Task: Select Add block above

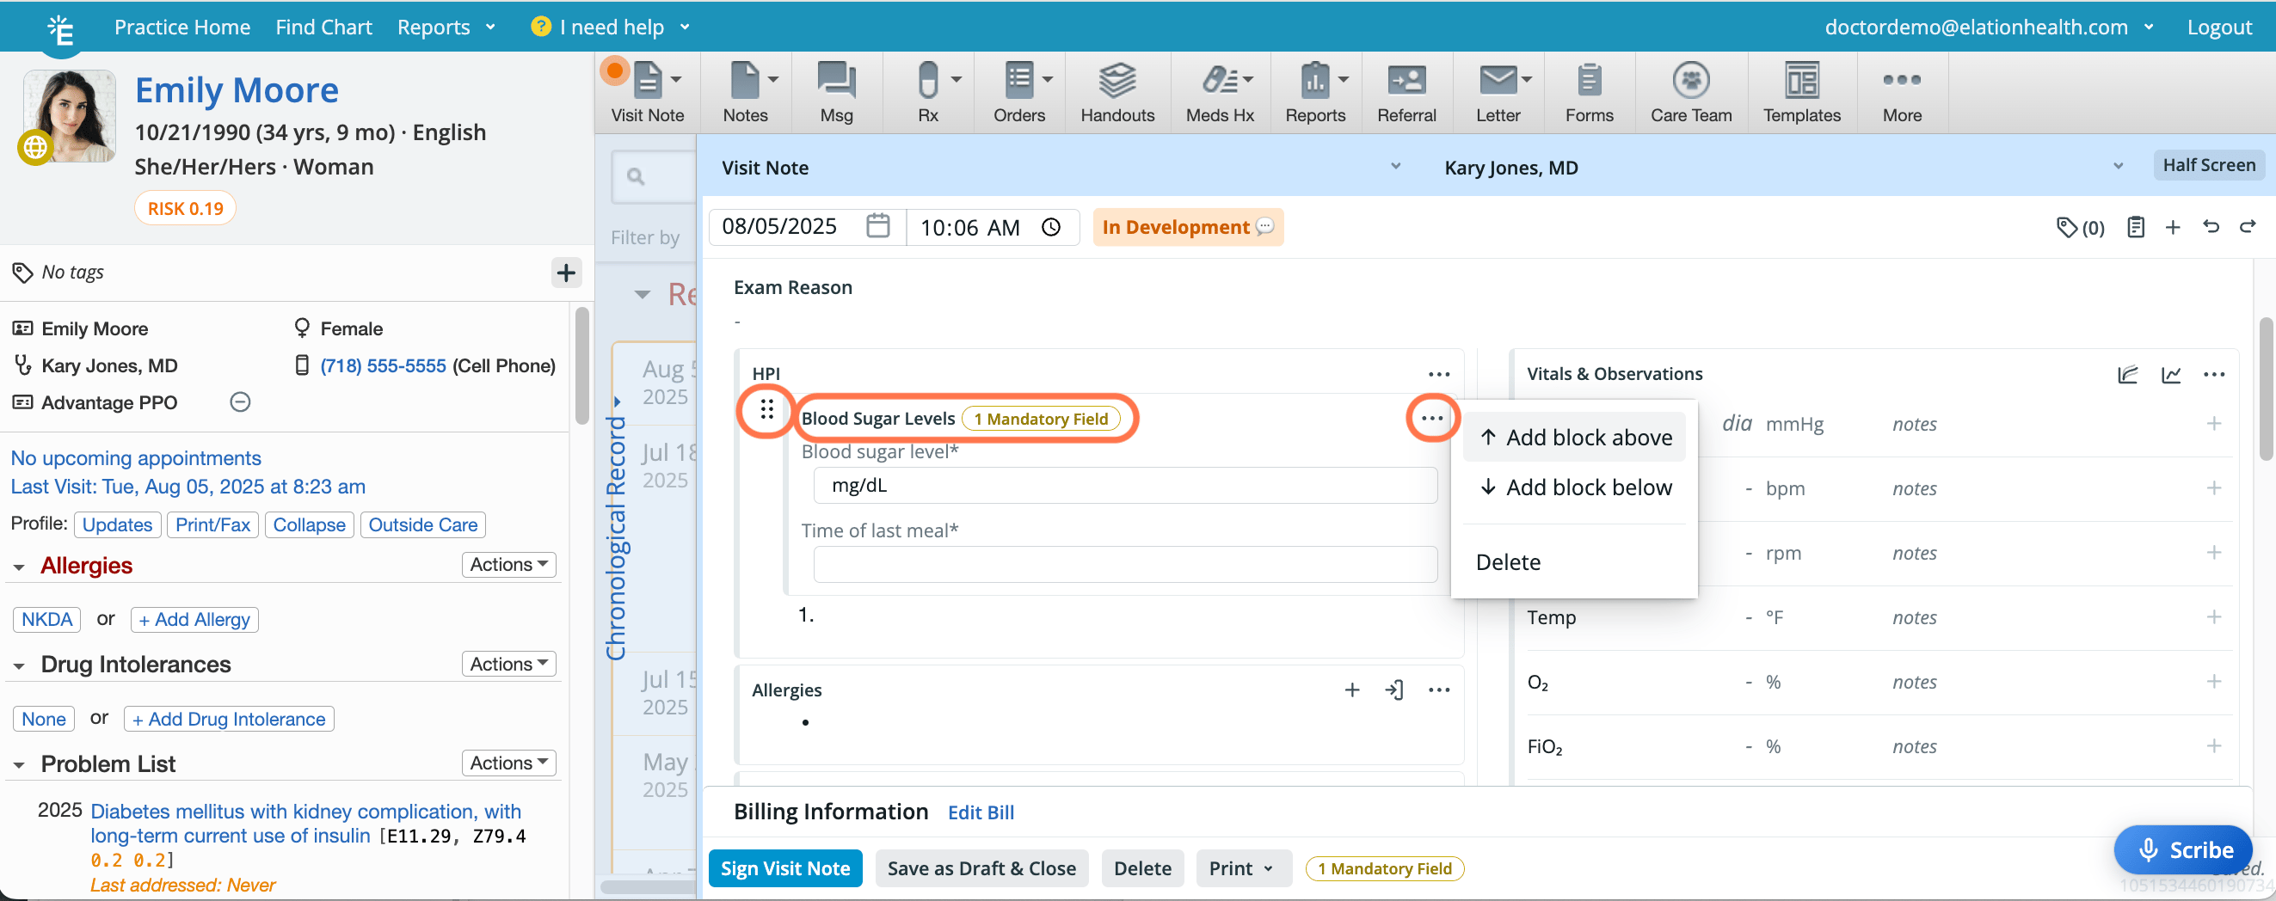Action: point(1573,438)
